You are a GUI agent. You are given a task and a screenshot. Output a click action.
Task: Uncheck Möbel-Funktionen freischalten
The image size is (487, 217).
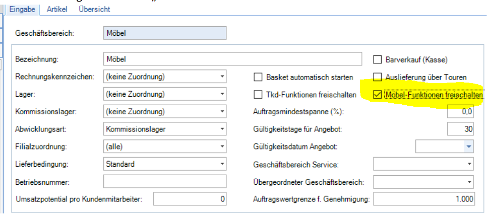coord(377,95)
